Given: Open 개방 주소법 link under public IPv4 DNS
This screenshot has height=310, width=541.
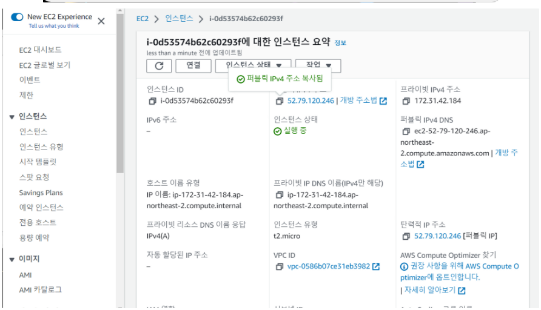Looking at the screenshot, I should point(506,153).
